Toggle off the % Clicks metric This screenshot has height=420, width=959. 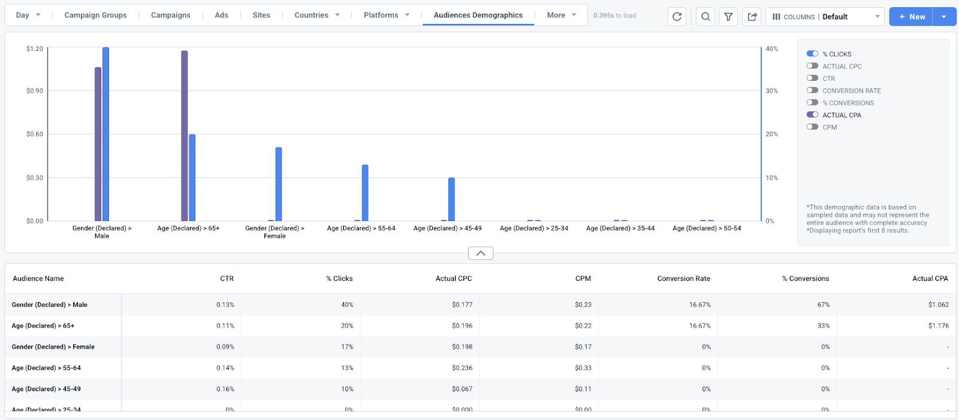812,54
